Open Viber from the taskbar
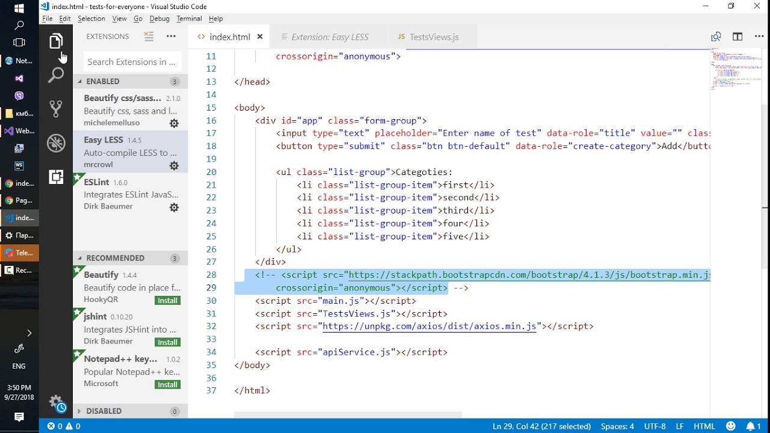Screen dimensions: 770x433 pos(19,96)
